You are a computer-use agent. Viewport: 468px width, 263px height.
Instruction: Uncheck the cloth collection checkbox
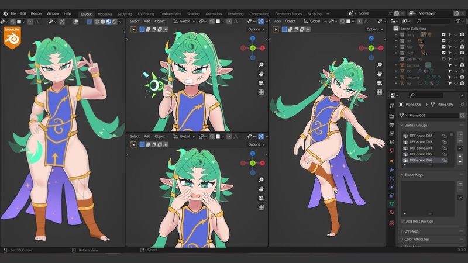click(443, 53)
